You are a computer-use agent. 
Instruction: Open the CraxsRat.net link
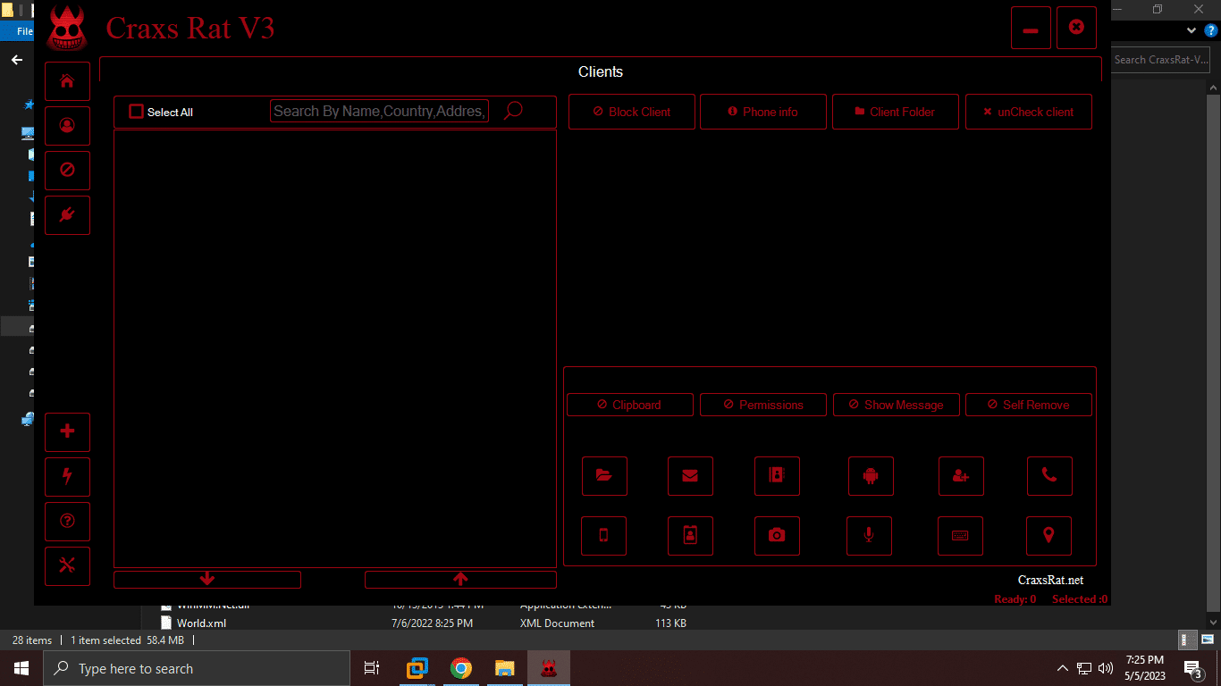(x=1051, y=581)
